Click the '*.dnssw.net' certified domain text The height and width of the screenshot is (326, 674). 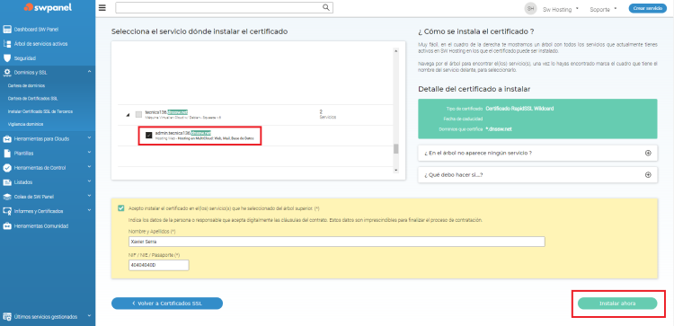tap(499, 128)
